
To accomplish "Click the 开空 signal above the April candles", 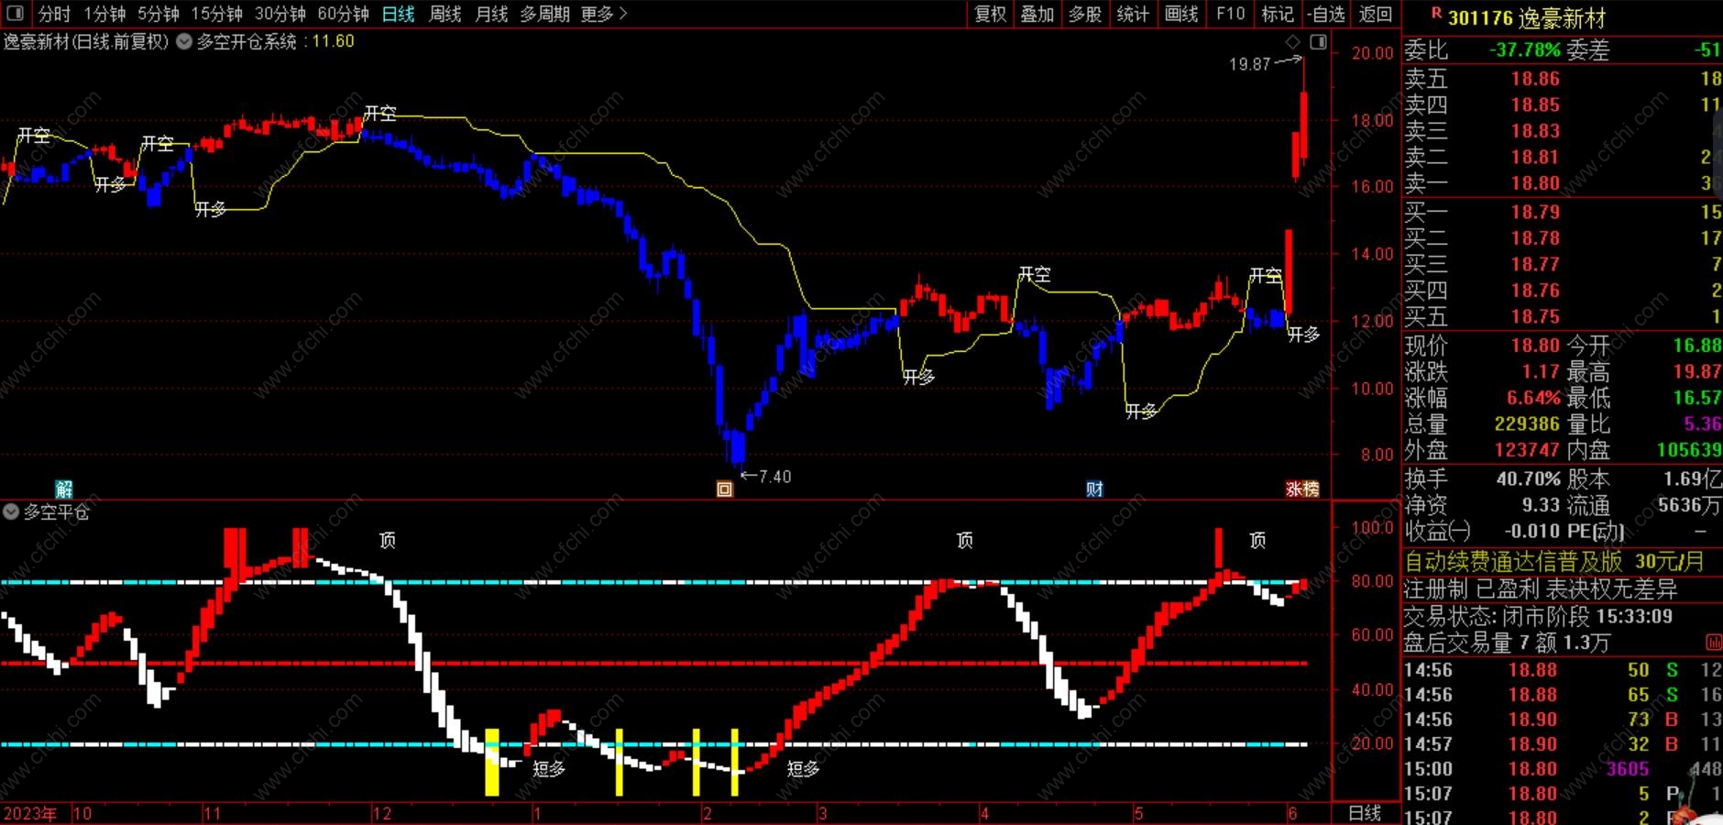I will click(x=1035, y=275).
